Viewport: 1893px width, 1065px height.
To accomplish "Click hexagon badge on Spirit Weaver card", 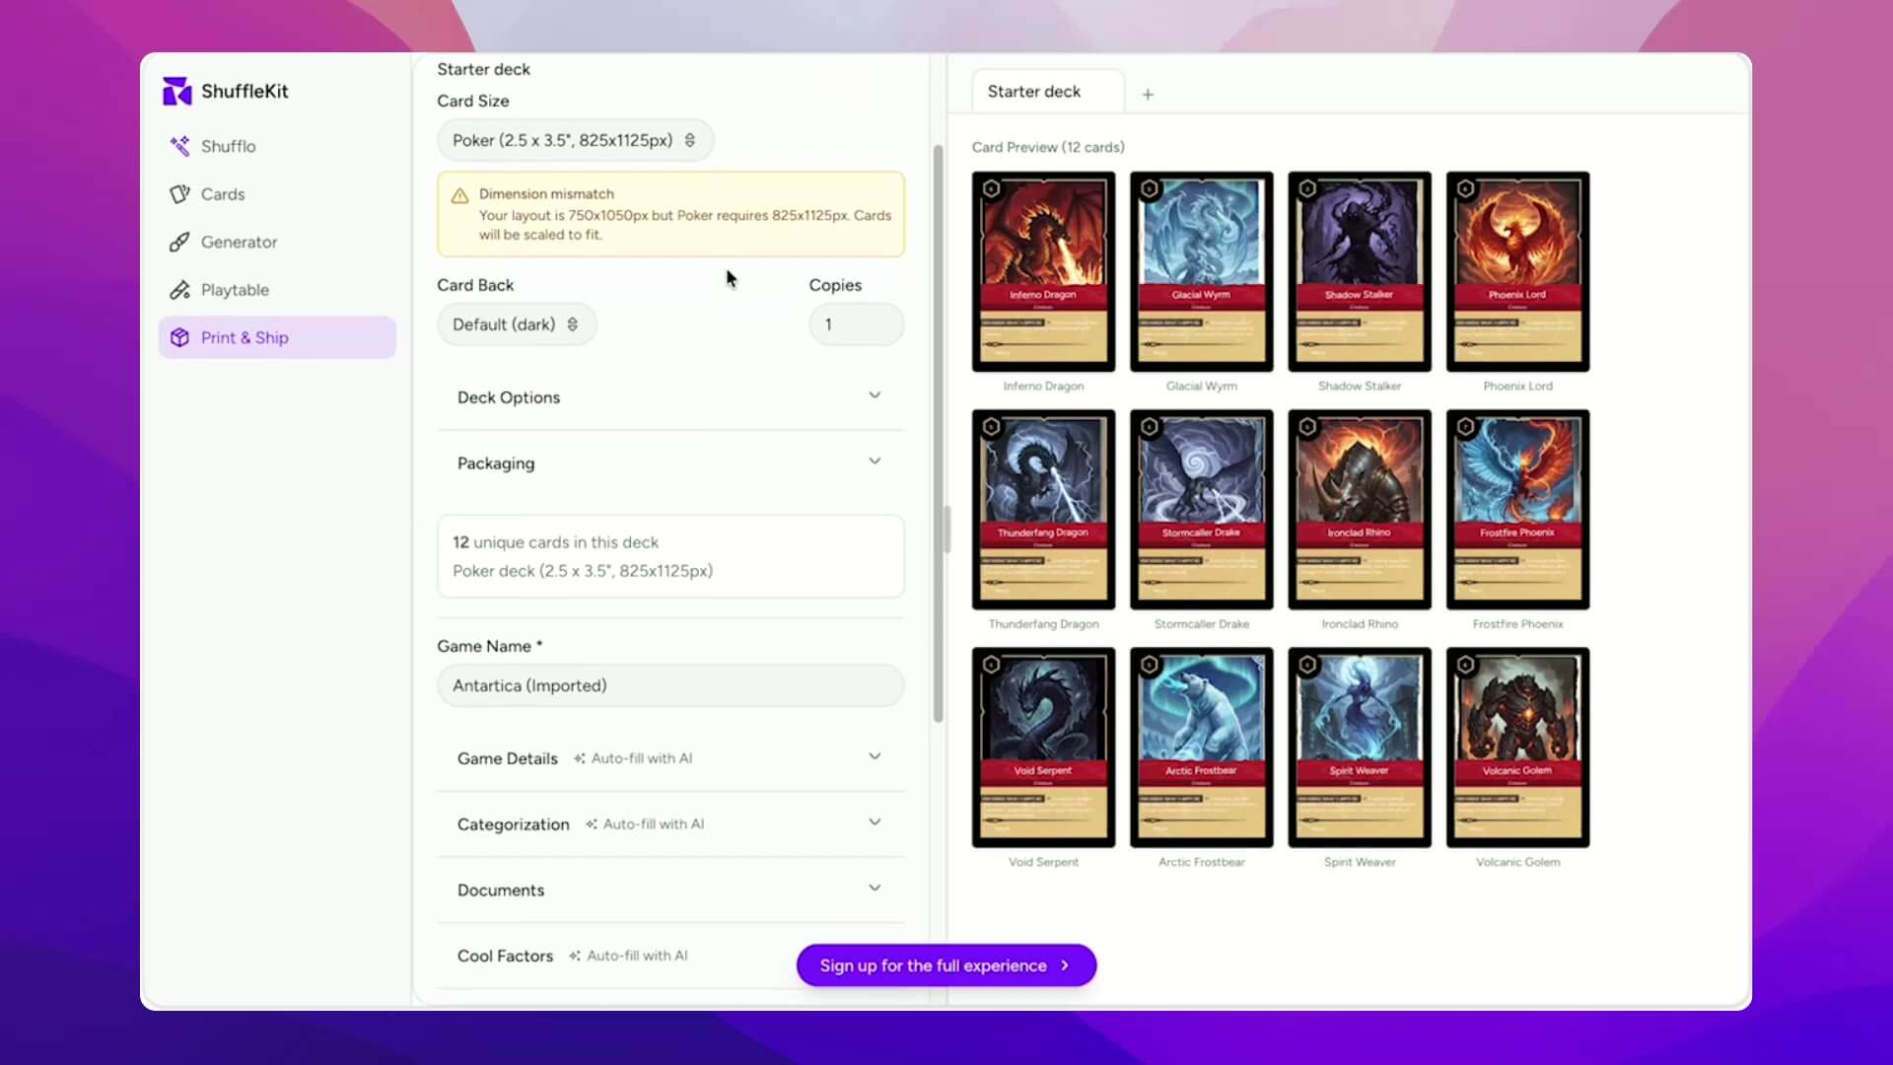I will pos(1307,665).
